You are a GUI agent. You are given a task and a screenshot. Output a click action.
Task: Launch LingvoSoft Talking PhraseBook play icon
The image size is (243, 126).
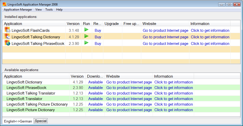[86, 43]
